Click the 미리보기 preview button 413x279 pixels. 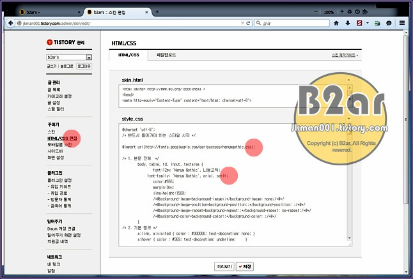pos(224,267)
